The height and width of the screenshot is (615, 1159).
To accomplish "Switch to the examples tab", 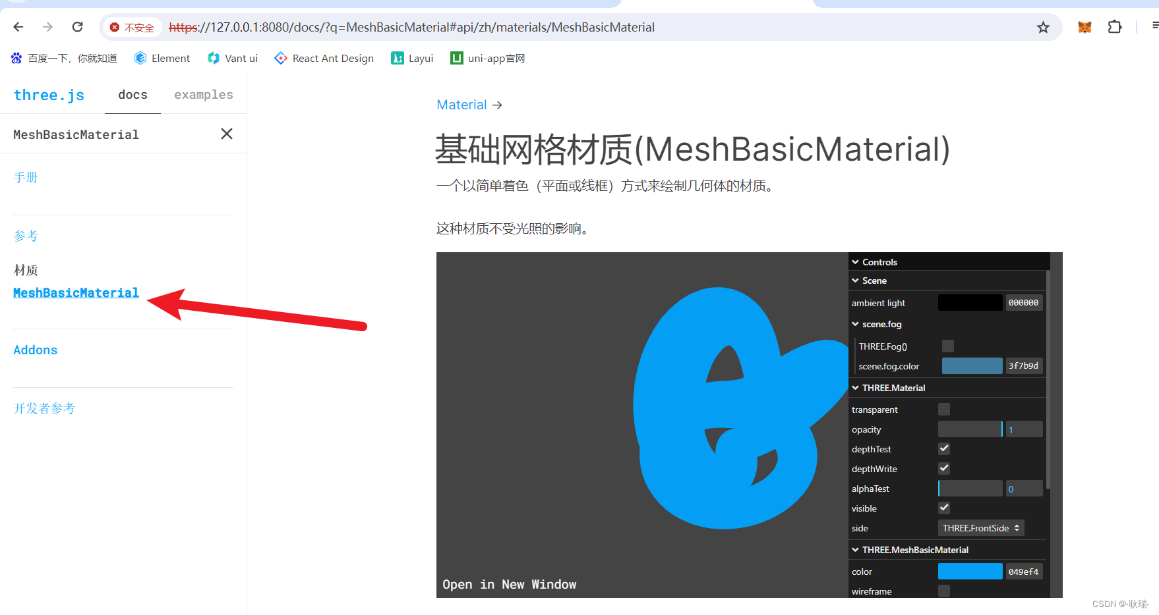I will click(x=204, y=95).
